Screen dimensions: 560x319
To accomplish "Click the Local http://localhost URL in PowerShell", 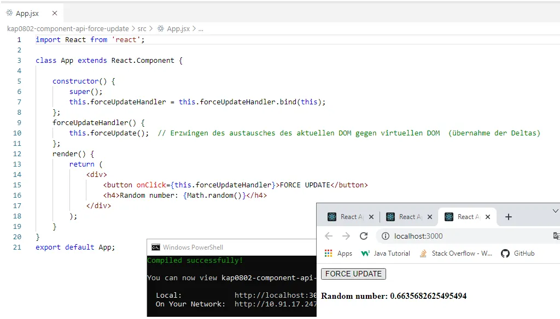I will 276,295.
